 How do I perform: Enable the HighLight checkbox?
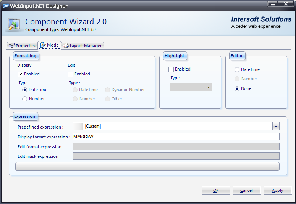[x=171, y=69]
